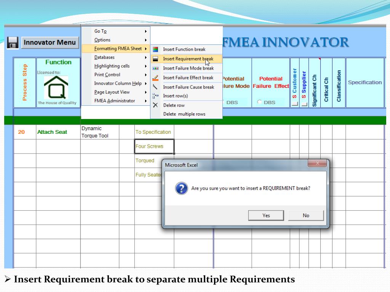
Task: Click the Insert Failure Mode break icon
Action: pyautogui.click(x=155, y=68)
